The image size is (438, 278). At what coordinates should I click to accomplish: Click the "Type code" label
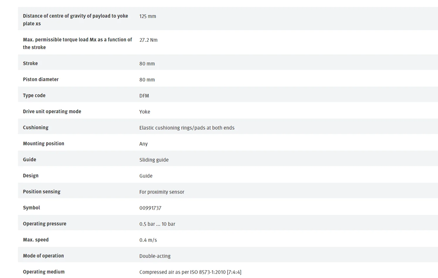(34, 95)
